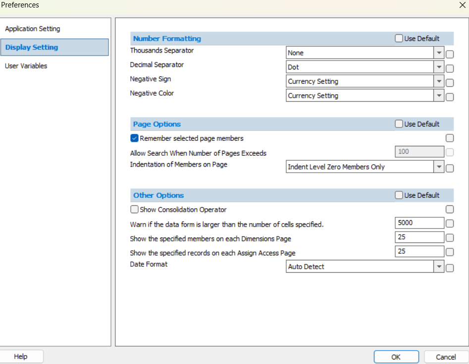The width and height of the screenshot is (469, 364).
Task: Open the Thousands Separator dropdown
Action: click(x=439, y=53)
